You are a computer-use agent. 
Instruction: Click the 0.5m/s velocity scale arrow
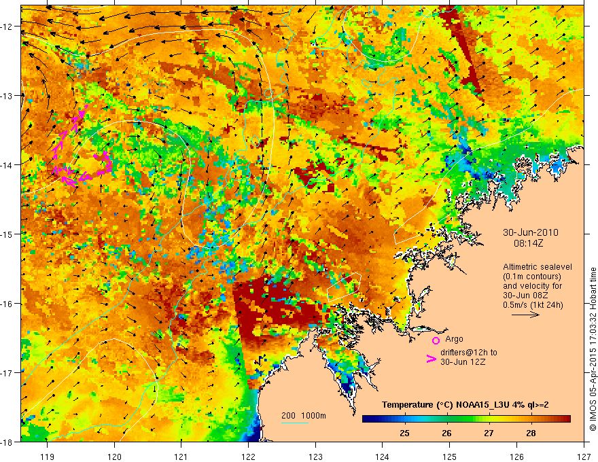point(525,315)
